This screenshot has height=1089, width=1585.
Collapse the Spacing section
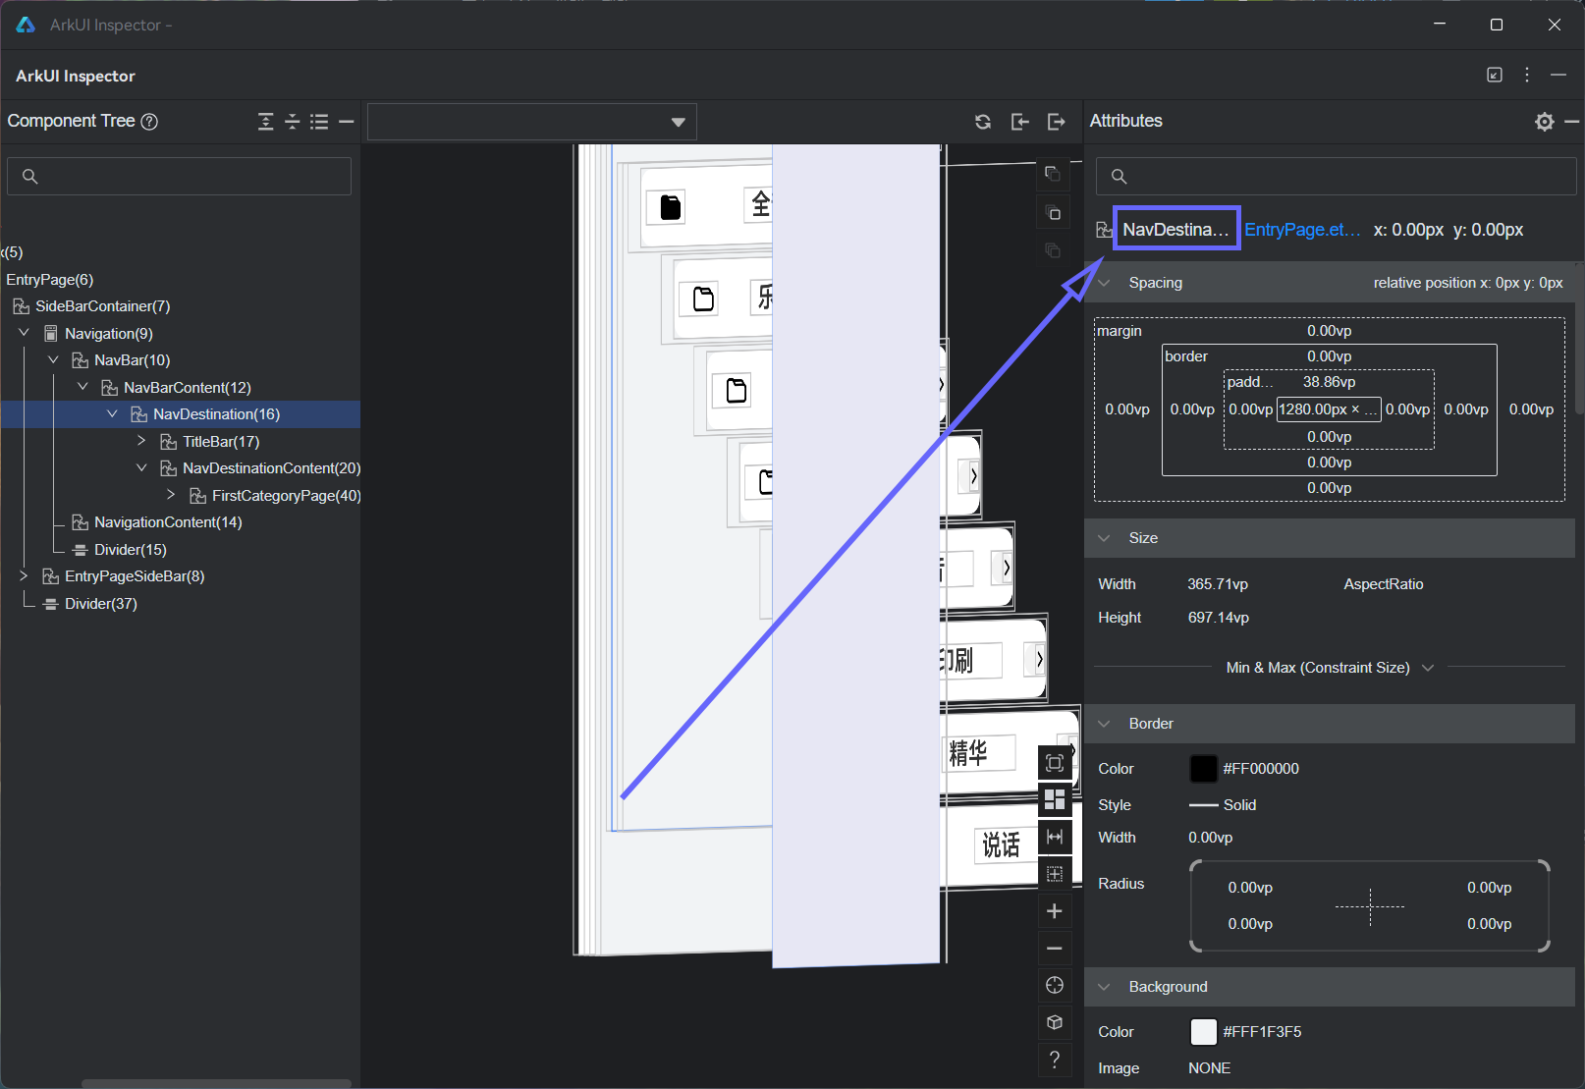pos(1105,283)
